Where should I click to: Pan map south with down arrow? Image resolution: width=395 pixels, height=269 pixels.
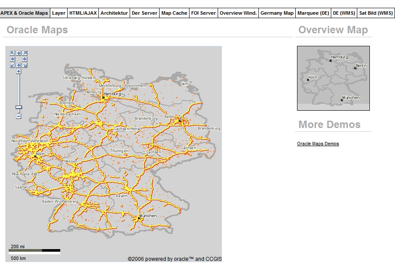(x=19, y=65)
